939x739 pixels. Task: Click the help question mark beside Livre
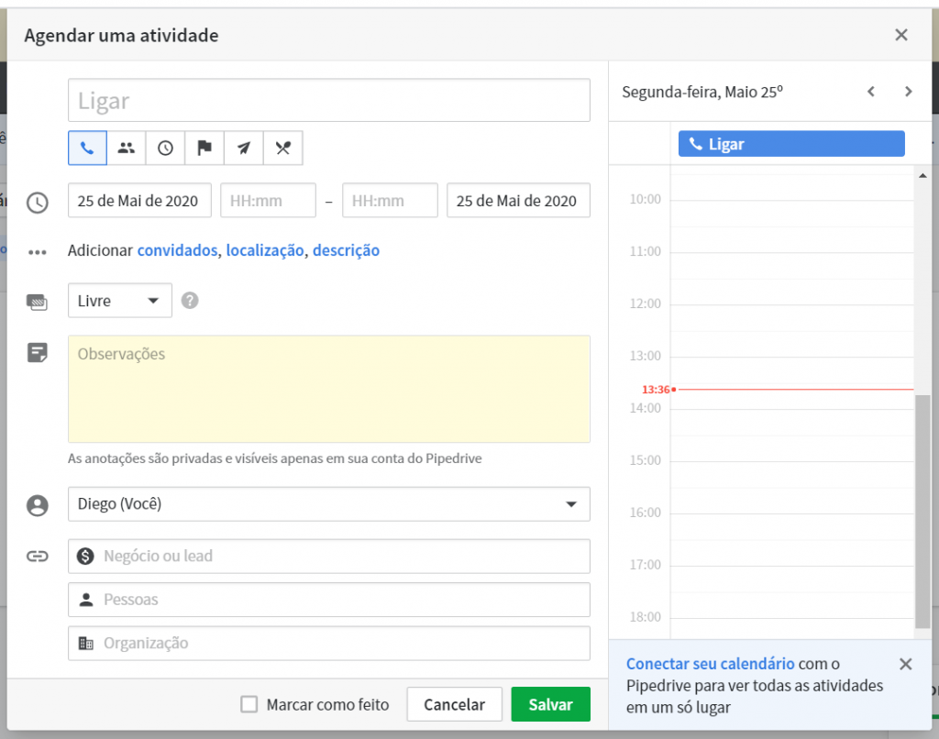click(190, 300)
